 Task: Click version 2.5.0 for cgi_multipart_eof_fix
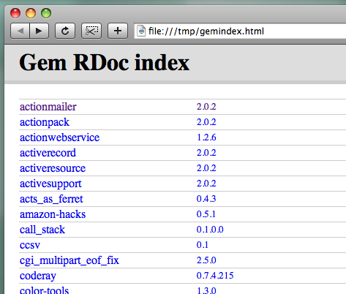206,260
